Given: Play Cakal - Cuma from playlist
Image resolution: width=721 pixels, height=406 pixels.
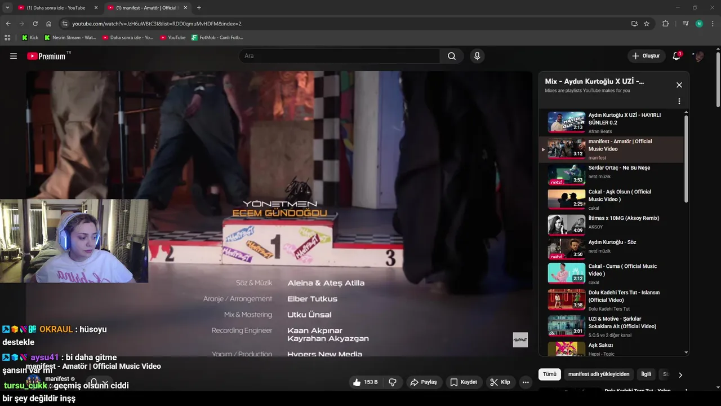Looking at the screenshot, I should click(x=611, y=273).
